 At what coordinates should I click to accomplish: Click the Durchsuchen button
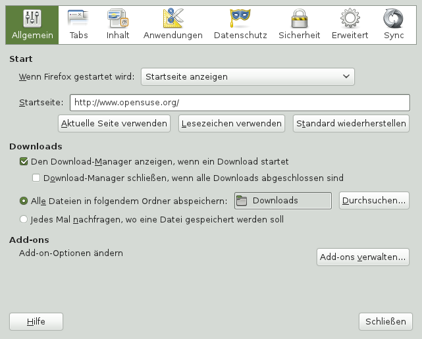click(373, 201)
